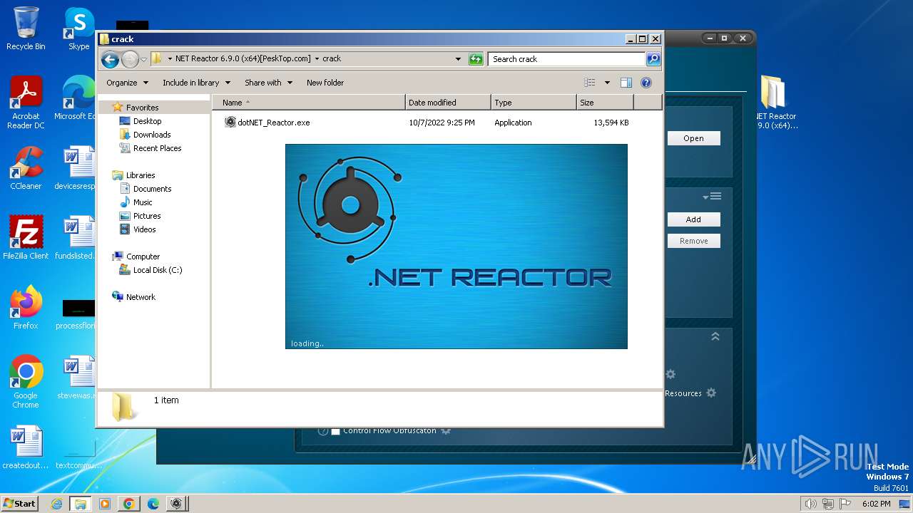Go back with the Explorer back arrow
This screenshot has height=513, width=913.
click(110, 59)
